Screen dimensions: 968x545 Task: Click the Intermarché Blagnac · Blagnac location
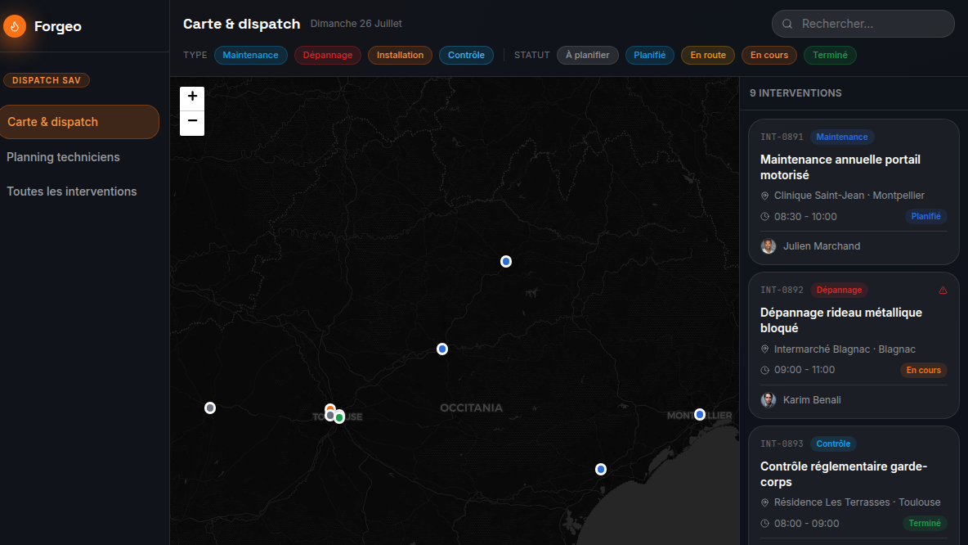[845, 349]
